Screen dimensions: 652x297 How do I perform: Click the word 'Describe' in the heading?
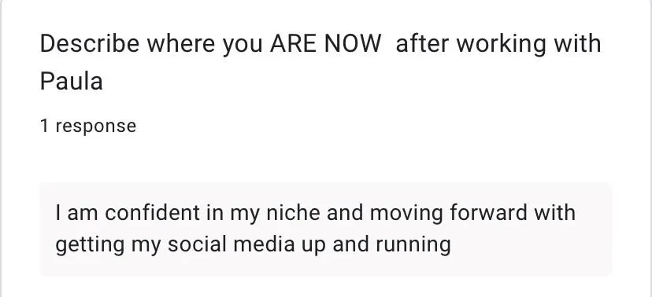[x=90, y=43]
